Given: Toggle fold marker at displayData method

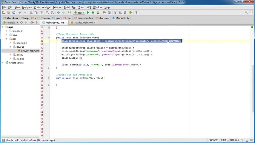Looking at the screenshot, I should (49, 78).
